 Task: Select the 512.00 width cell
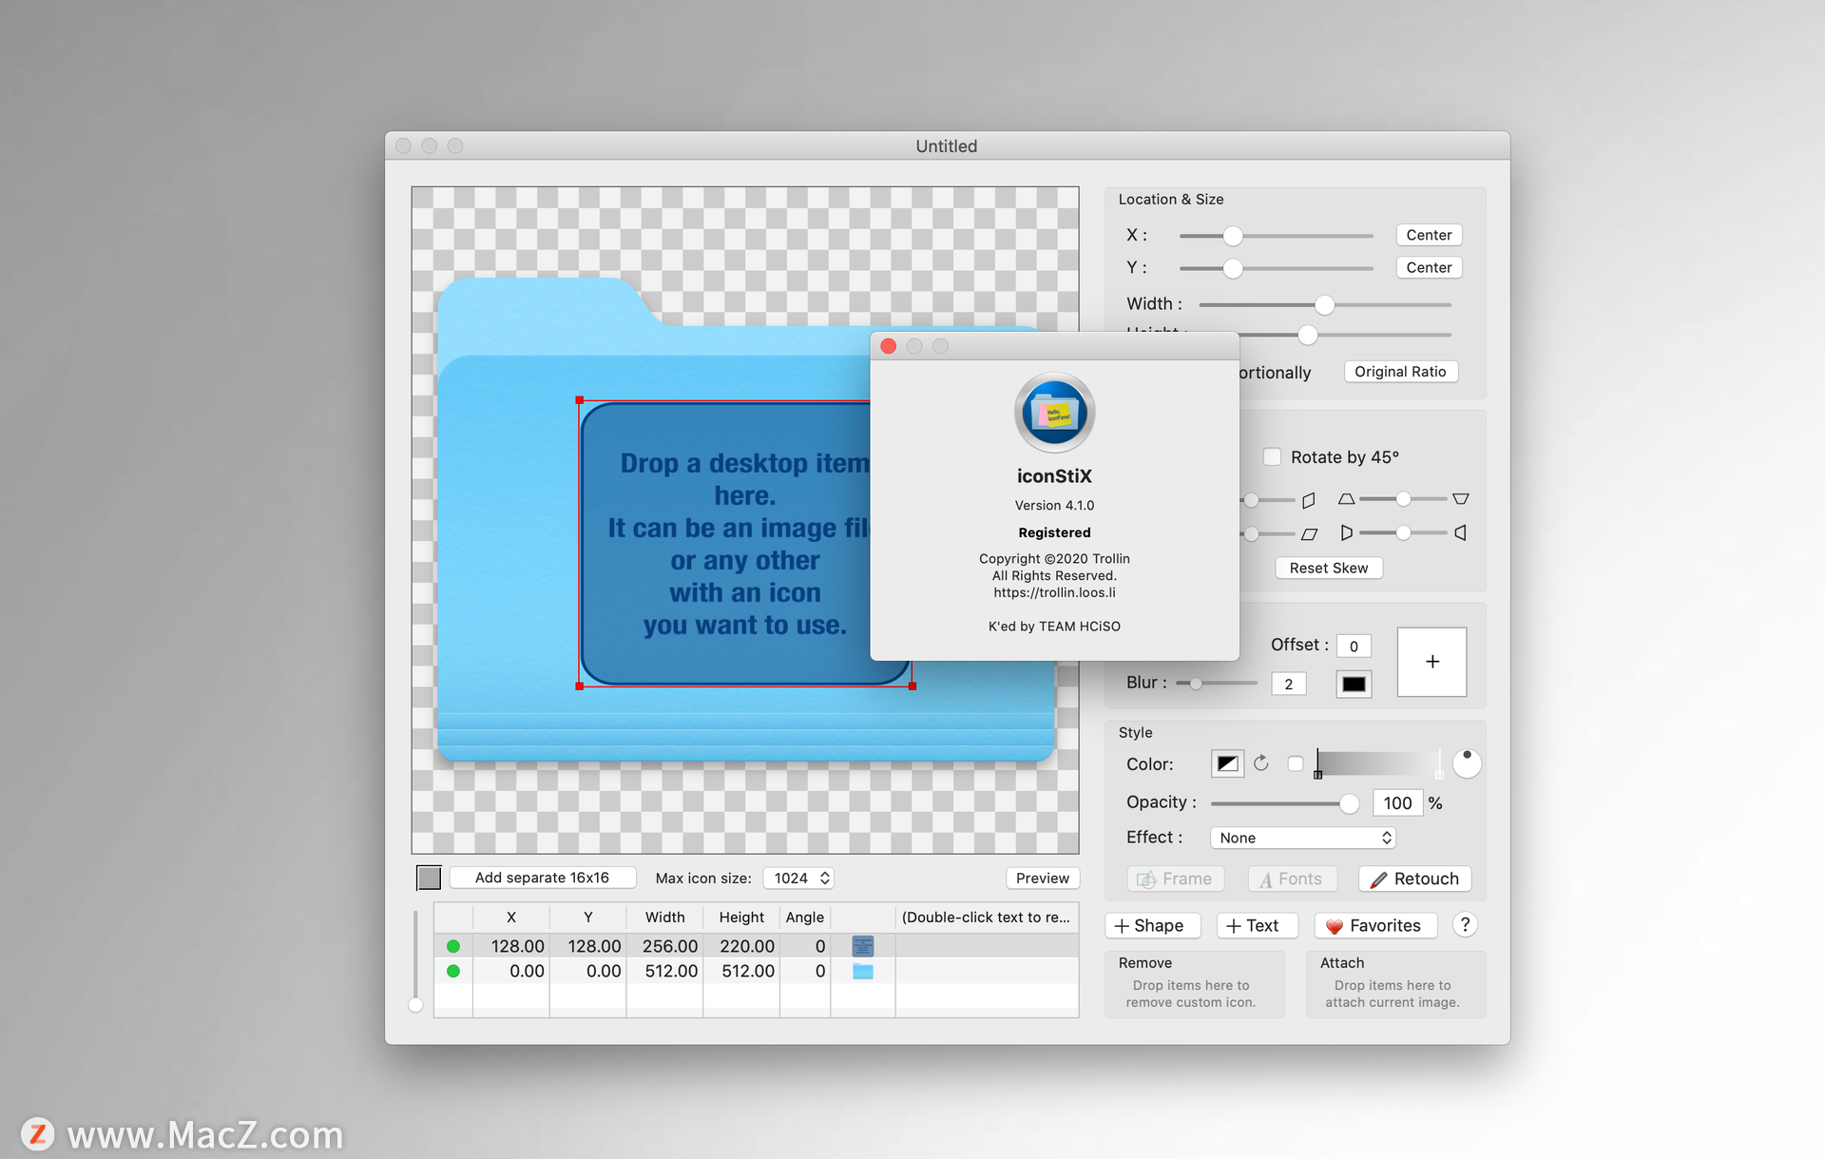(x=665, y=971)
